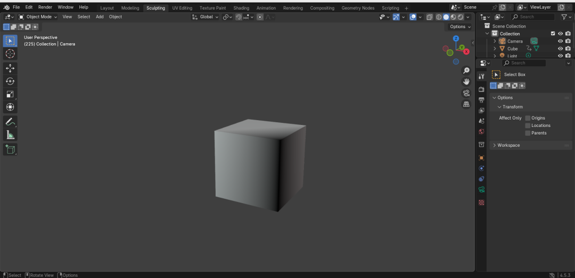The width and height of the screenshot is (575, 278).
Task: Open the View Layer properties tab
Action: [481, 110]
